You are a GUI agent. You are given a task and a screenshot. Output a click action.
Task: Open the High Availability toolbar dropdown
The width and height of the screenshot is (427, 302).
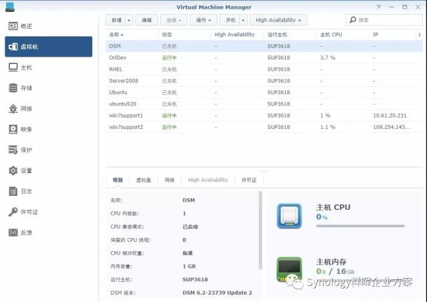click(278, 20)
